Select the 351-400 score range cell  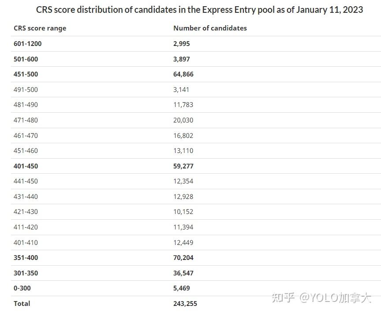point(26,258)
